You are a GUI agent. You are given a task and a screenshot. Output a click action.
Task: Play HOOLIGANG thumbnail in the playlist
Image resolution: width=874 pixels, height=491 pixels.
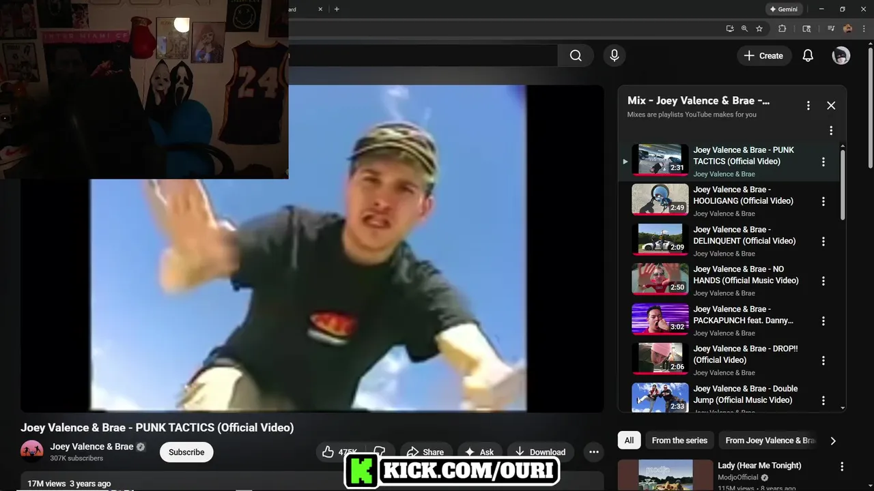(660, 200)
